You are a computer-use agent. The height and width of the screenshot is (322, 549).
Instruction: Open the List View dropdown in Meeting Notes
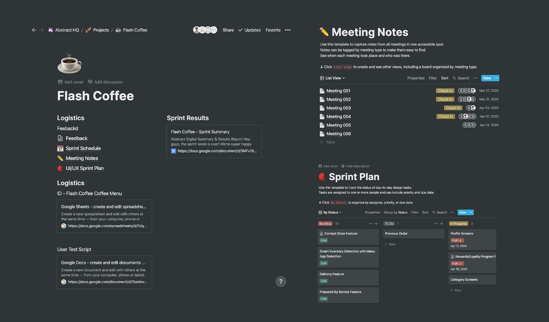[x=332, y=78]
